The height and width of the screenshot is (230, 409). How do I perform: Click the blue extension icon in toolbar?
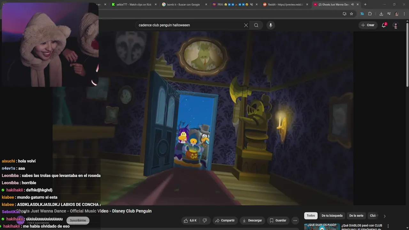coord(362,14)
